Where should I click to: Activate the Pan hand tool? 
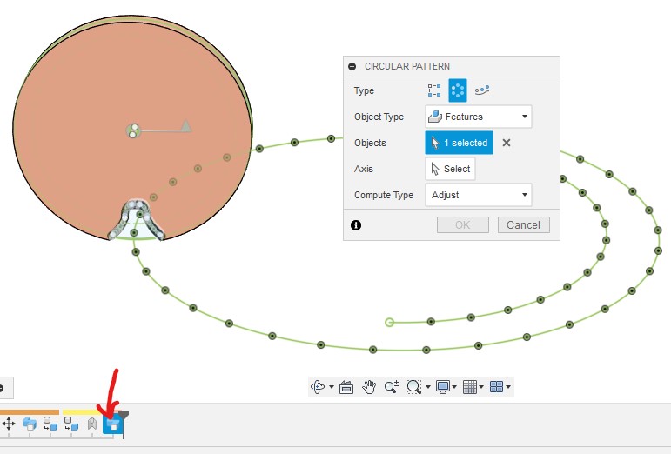pyautogui.click(x=369, y=387)
